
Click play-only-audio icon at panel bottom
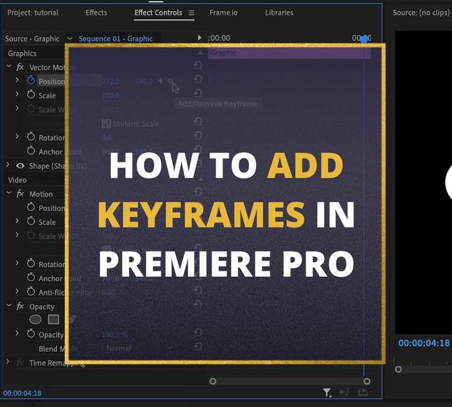click(345, 393)
